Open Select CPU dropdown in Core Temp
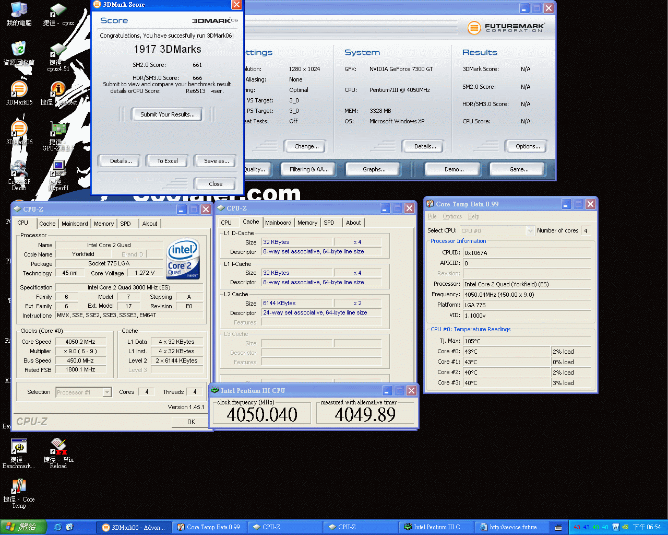This screenshot has height=535, width=668. pyautogui.click(x=530, y=230)
